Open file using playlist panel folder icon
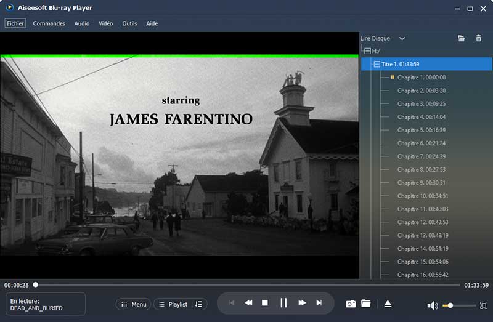This screenshot has width=493, height=322. tap(462, 38)
